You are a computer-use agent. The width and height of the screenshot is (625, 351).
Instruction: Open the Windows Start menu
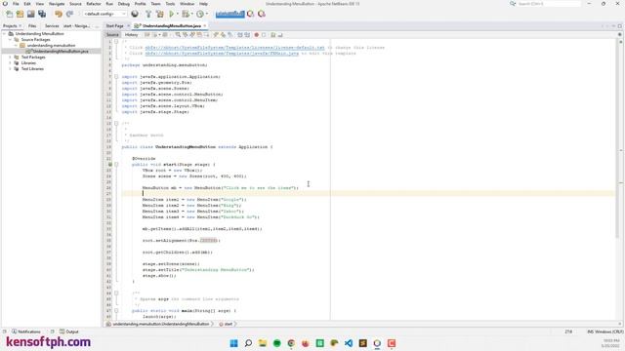(234, 343)
